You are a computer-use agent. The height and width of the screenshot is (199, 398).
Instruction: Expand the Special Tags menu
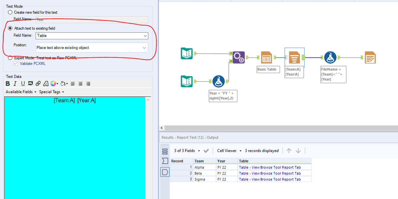point(51,92)
